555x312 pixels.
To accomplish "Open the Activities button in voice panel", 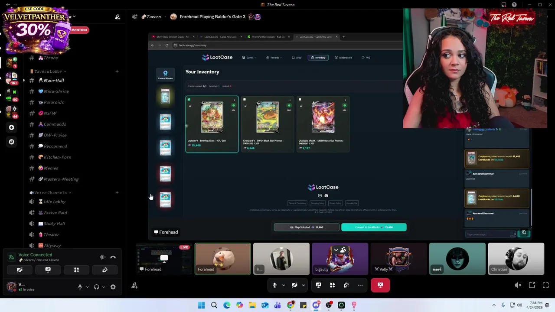I will (76, 270).
